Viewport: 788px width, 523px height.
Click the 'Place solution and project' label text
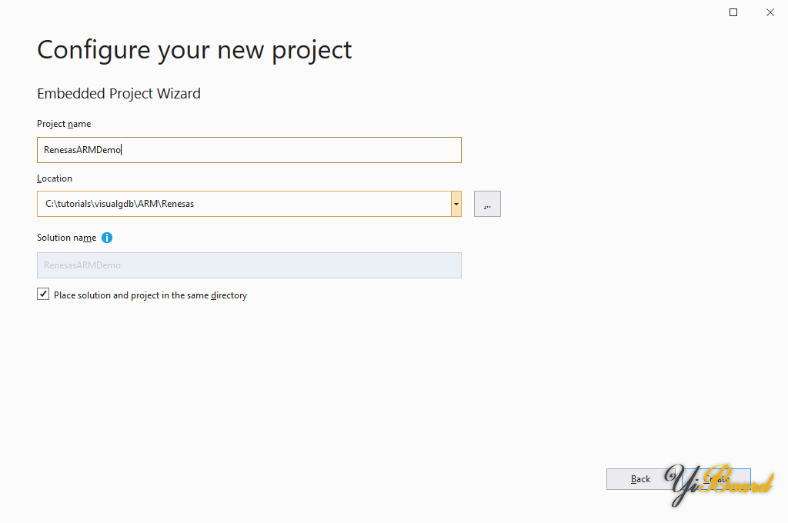(150, 295)
